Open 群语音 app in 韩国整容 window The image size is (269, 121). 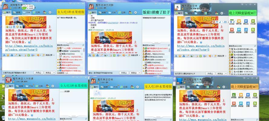(x=241, y=104)
